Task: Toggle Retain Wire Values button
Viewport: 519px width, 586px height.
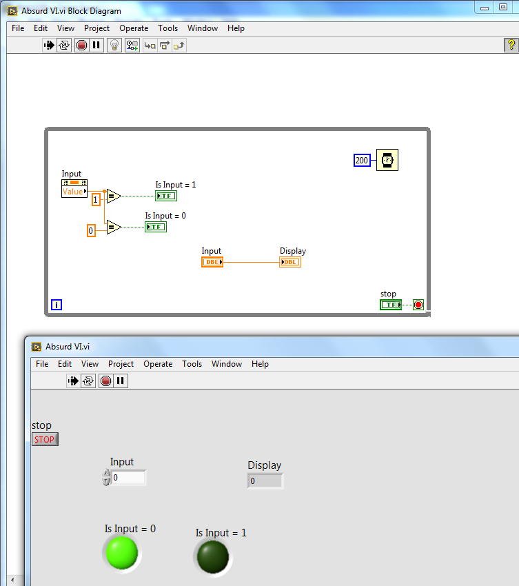Action: pyautogui.click(x=132, y=46)
